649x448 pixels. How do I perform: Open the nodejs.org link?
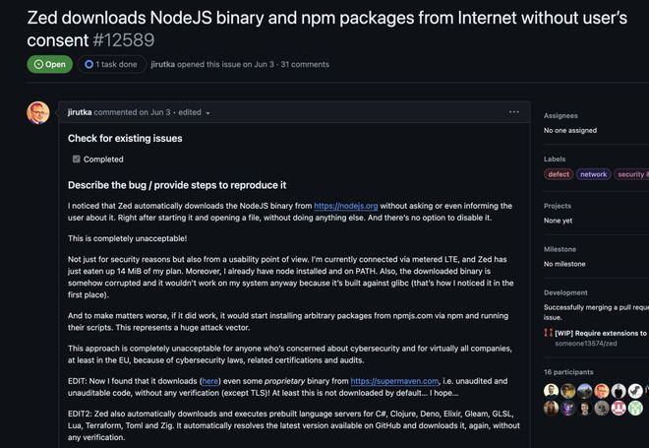tap(345, 206)
